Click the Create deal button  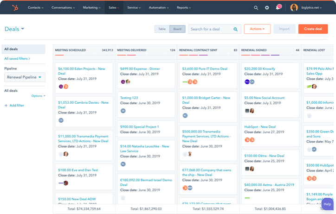(x=313, y=29)
